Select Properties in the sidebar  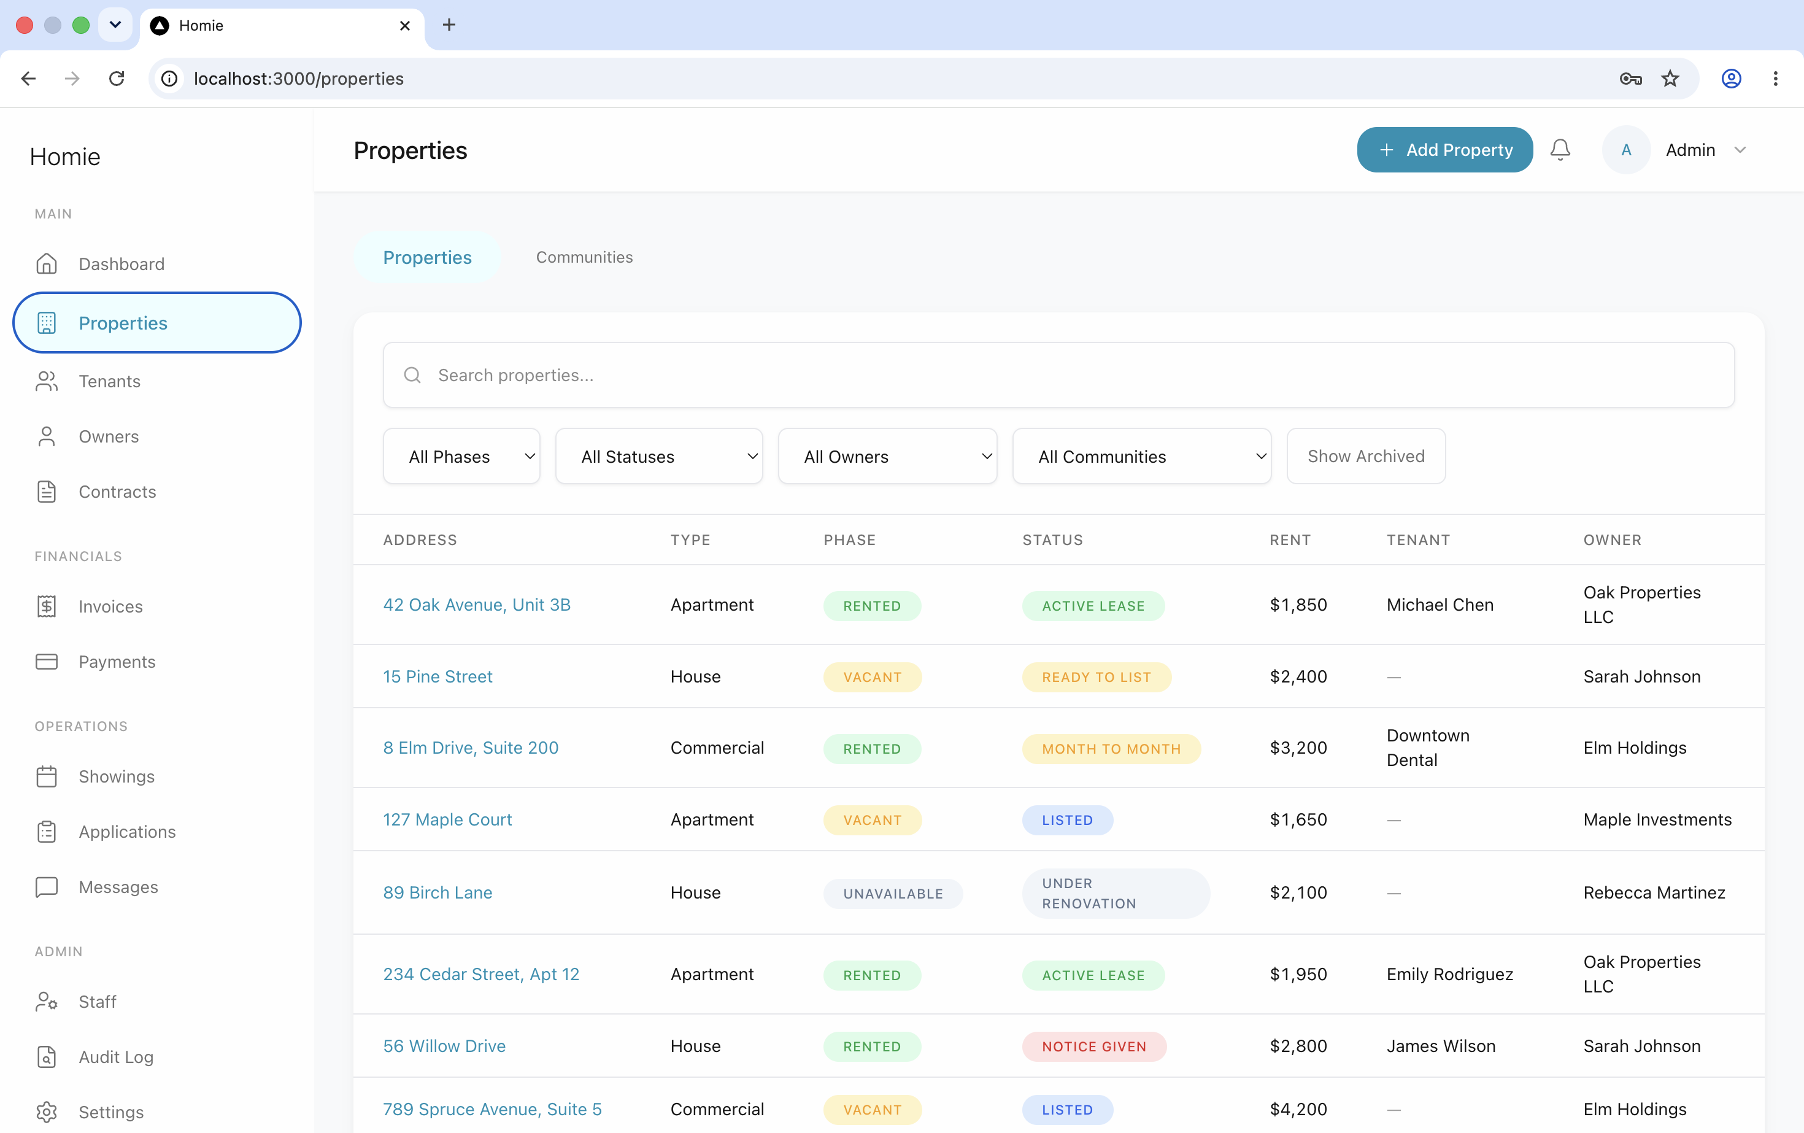coord(157,323)
